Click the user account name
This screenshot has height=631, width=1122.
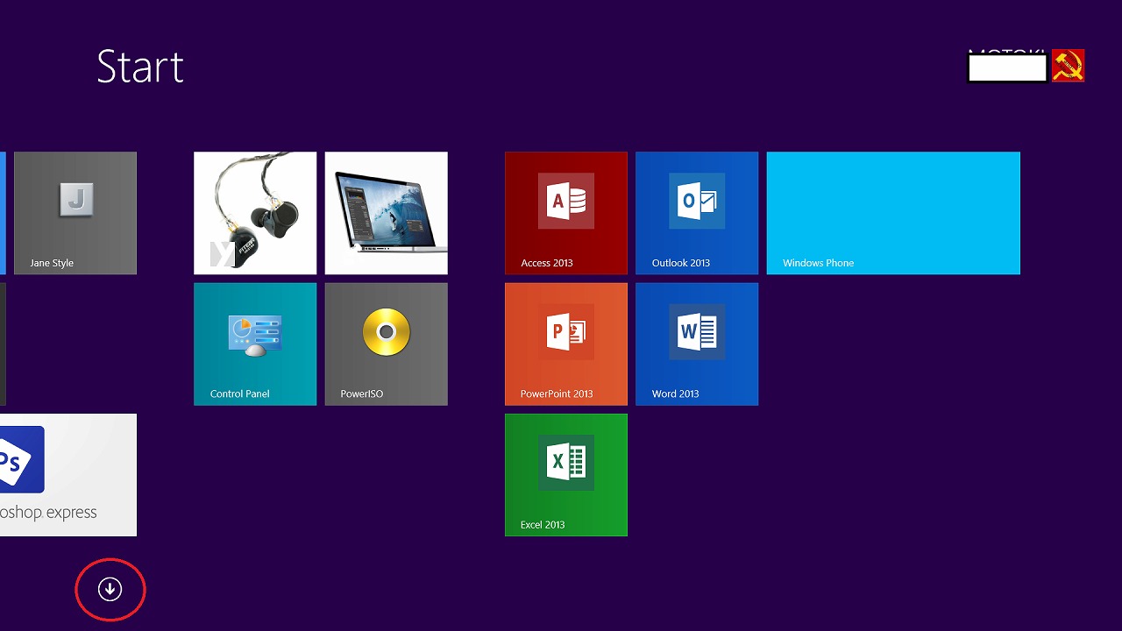click(x=1007, y=66)
